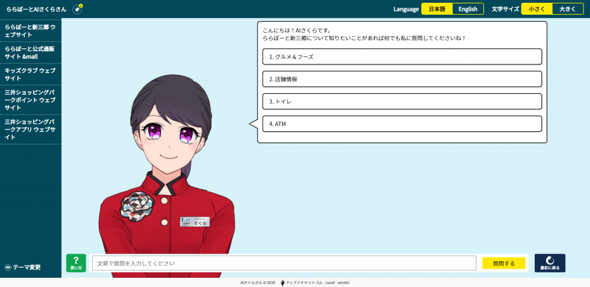Click the ティファナドットコム footer logo
The height and width of the screenshot is (287, 590).
pos(302,282)
